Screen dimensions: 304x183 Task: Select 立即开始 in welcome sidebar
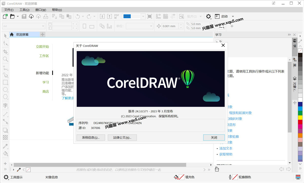click(42, 47)
